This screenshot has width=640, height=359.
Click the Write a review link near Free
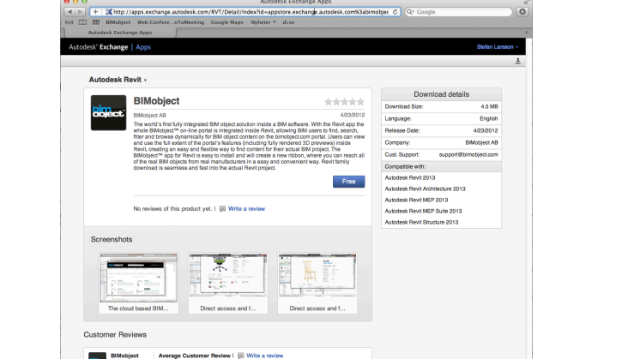tap(246, 209)
